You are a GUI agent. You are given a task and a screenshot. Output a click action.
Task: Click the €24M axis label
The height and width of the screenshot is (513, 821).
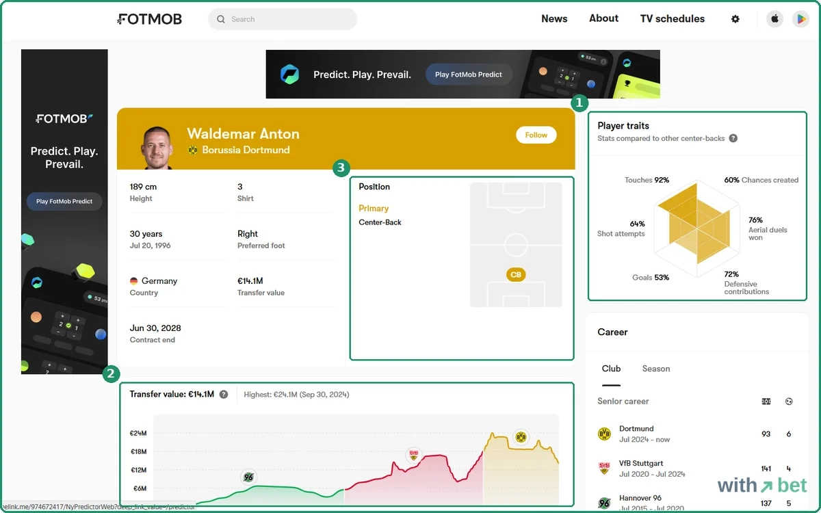[138, 434]
